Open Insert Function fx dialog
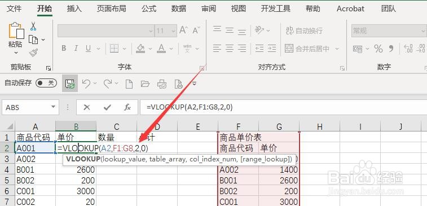Screen dimensions: 427x206 [127, 107]
